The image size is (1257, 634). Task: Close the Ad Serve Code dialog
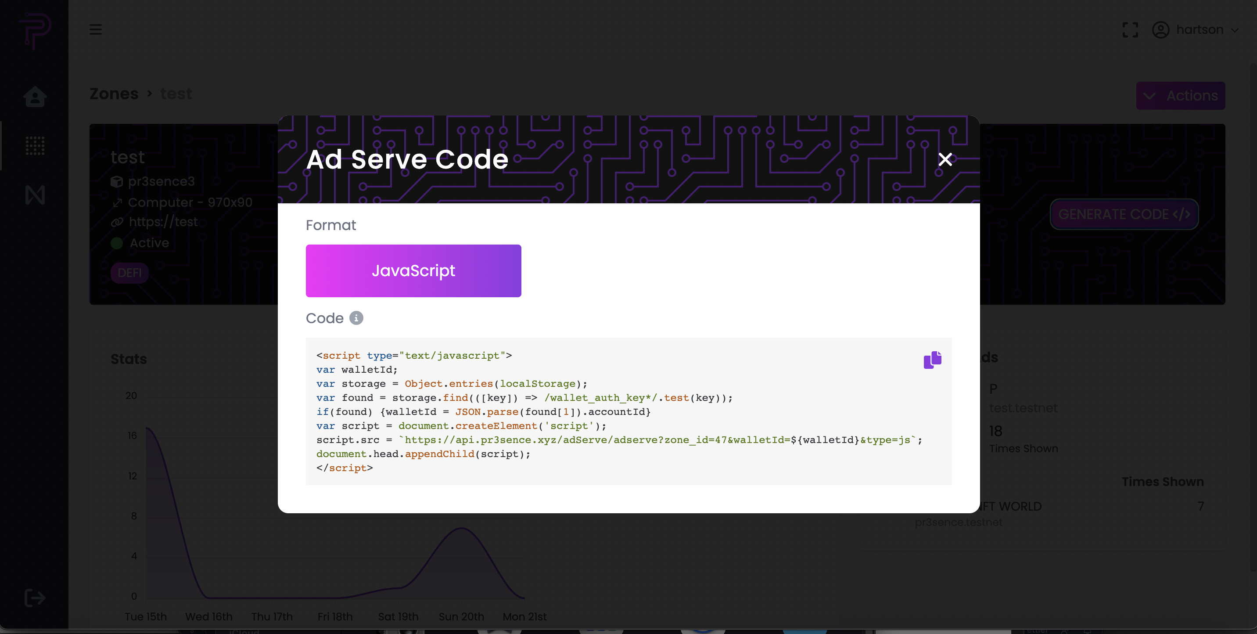click(945, 159)
